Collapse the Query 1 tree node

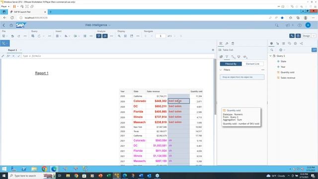click(x=270, y=56)
